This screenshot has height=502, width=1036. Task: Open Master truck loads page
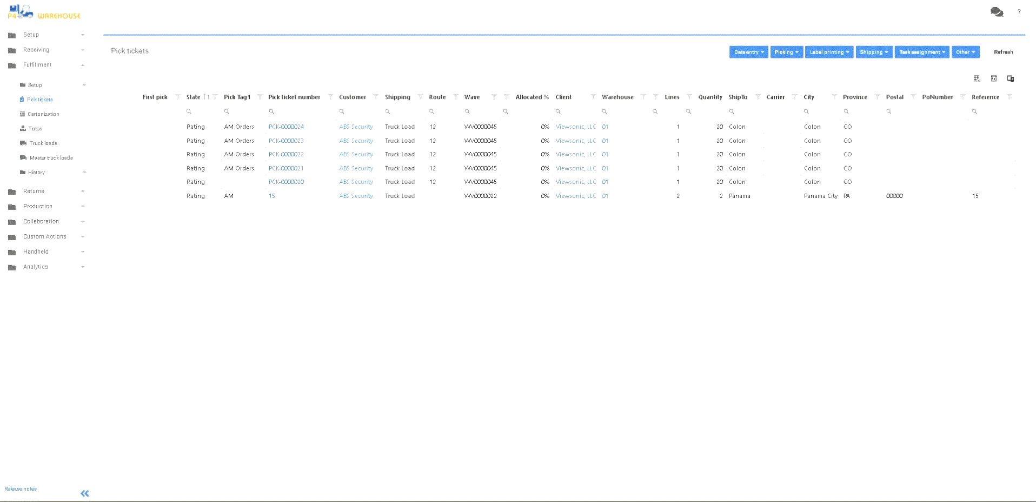tap(51, 158)
